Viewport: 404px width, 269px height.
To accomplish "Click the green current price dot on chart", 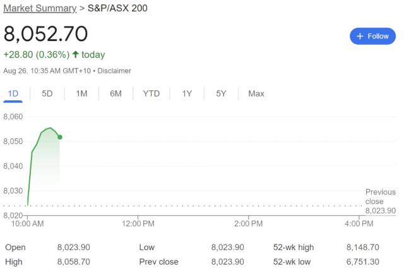I will pyautogui.click(x=60, y=137).
